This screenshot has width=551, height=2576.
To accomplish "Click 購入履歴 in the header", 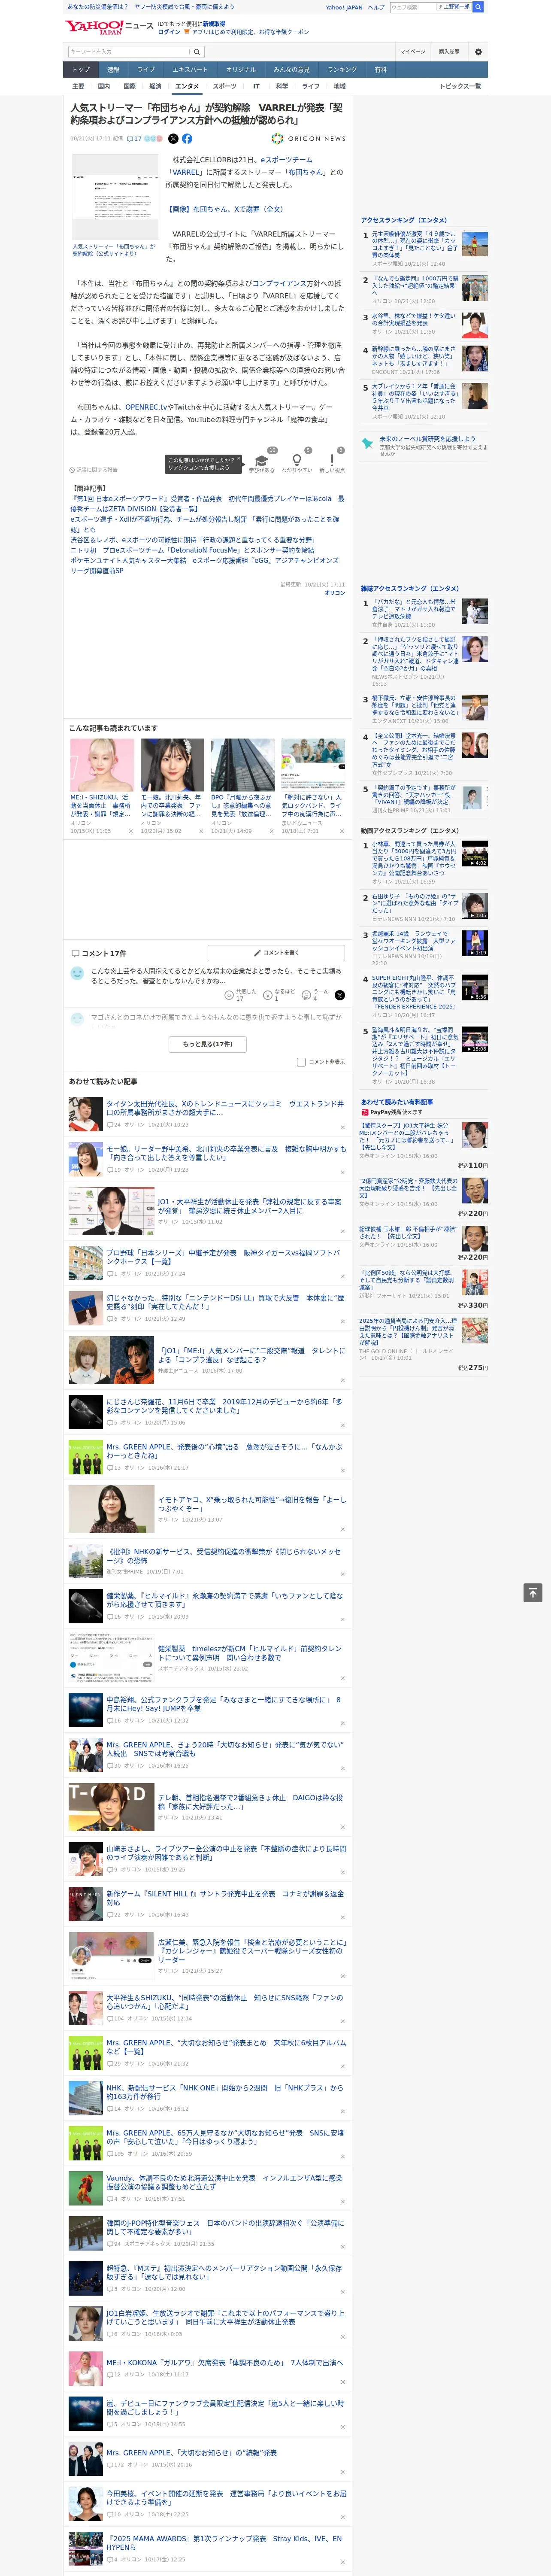I will click(x=449, y=52).
